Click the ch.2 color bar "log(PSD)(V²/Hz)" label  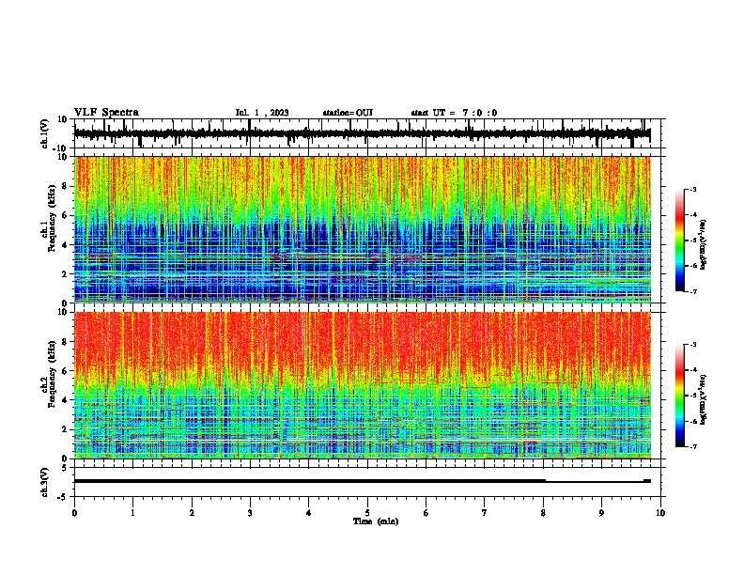[x=704, y=399]
